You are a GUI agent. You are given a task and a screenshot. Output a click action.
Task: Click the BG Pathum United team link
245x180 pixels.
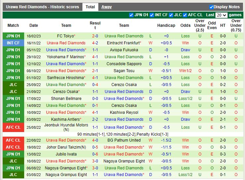[124, 140]
